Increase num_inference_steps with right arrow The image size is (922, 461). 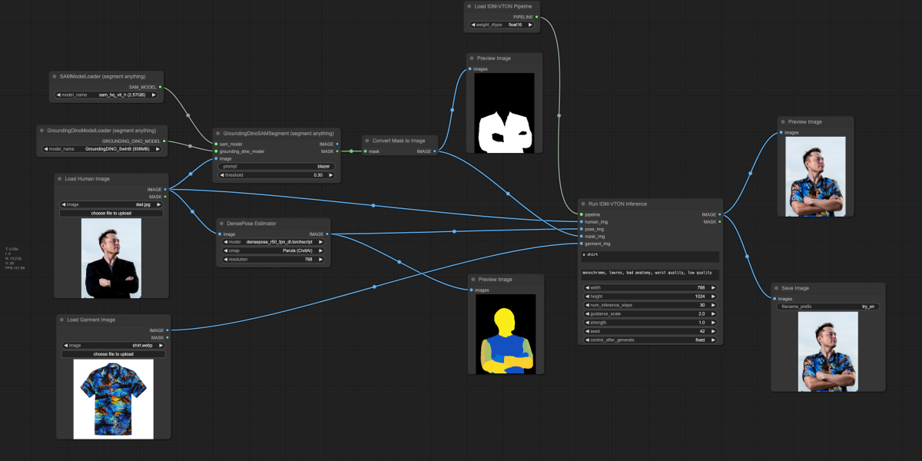[x=713, y=305]
